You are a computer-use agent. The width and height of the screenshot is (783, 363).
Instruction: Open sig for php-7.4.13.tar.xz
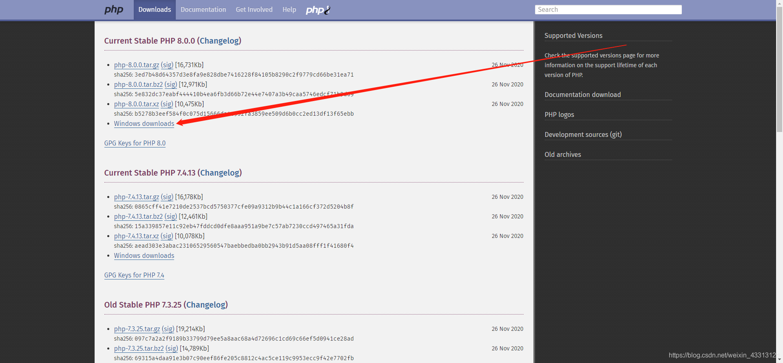pyautogui.click(x=167, y=236)
